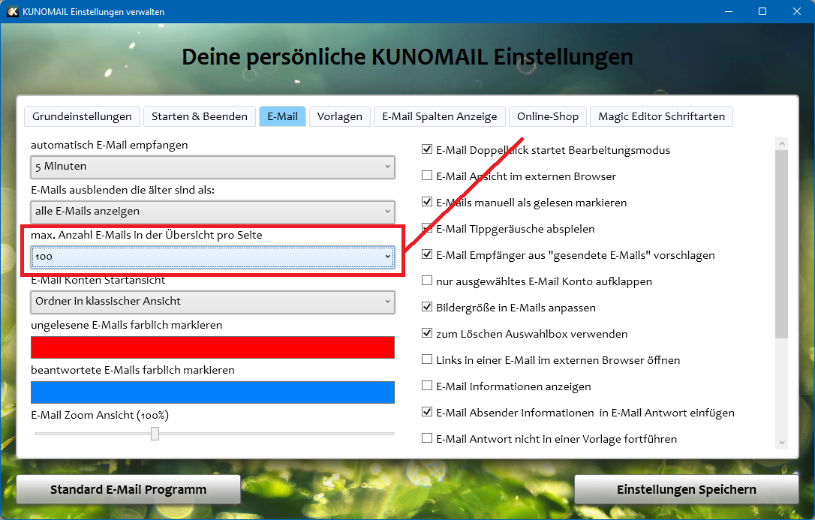Enable E-Mail Ansicht im externen Browser
Screen dimensions: 815x520
coord(427,176)
